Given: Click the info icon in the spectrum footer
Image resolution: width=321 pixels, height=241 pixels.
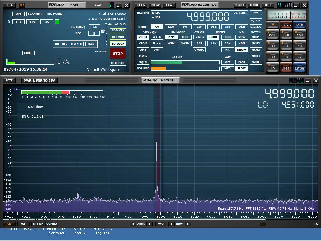Looking at the screenshot, I should (263, 224).
